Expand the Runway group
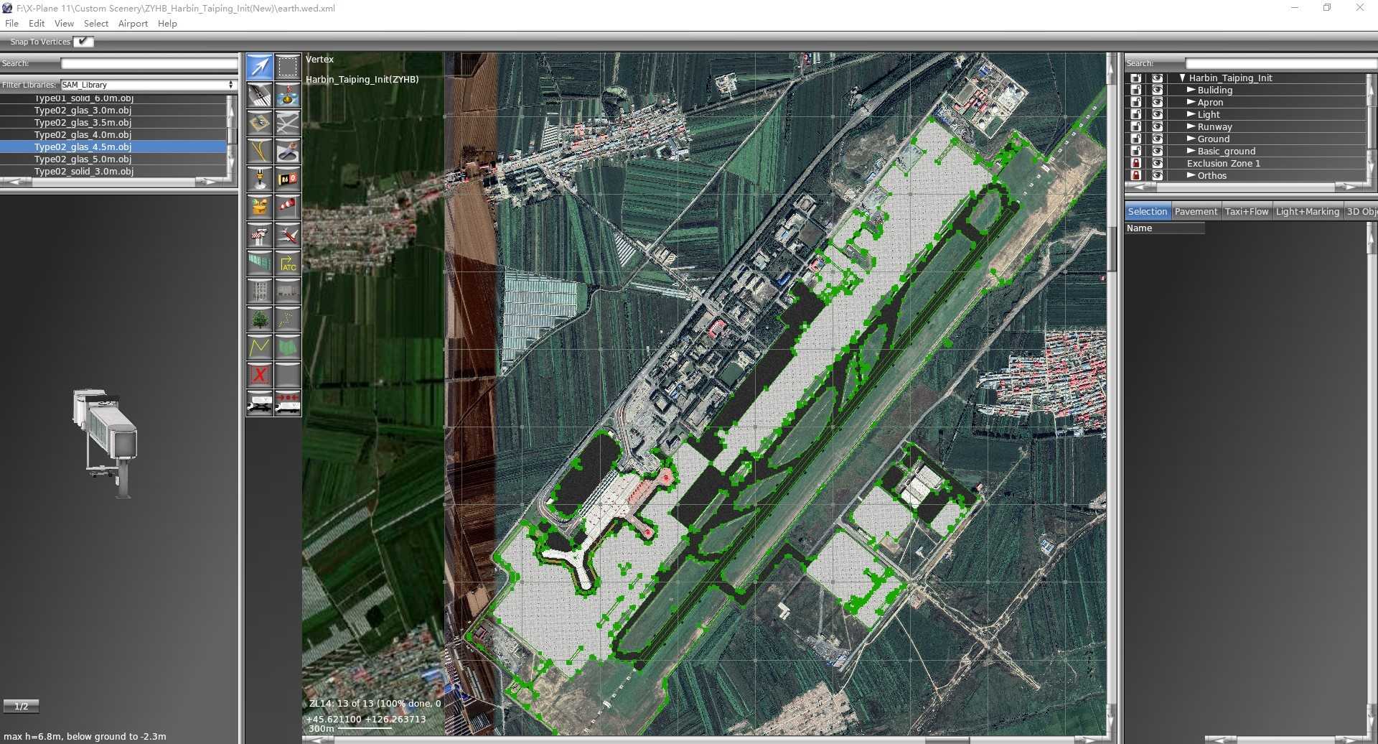 [x=1191, y=126]
